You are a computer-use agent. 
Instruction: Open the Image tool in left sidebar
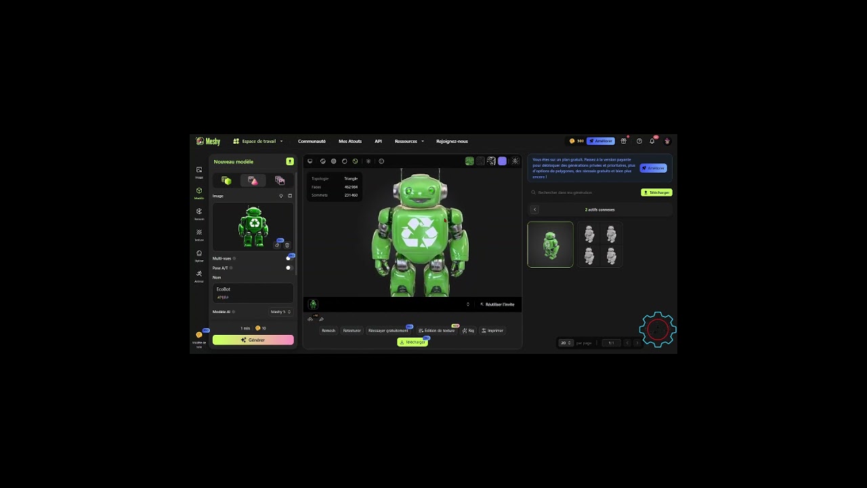[x=199, y=171]
